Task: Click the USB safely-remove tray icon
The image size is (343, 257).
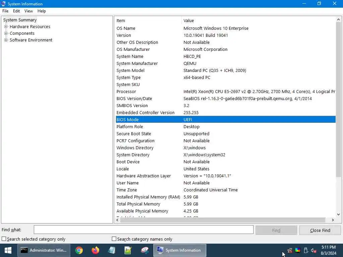Action: pyautogui.click(x=306, y=250)
